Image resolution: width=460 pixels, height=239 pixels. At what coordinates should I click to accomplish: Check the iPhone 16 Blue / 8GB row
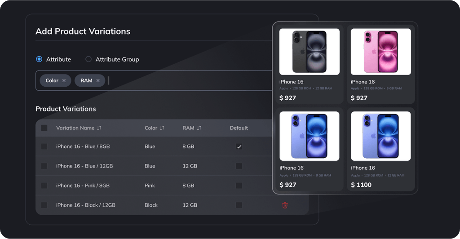click(44, 146)
